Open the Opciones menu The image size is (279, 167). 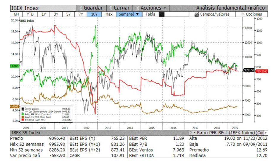click(252, 14)
